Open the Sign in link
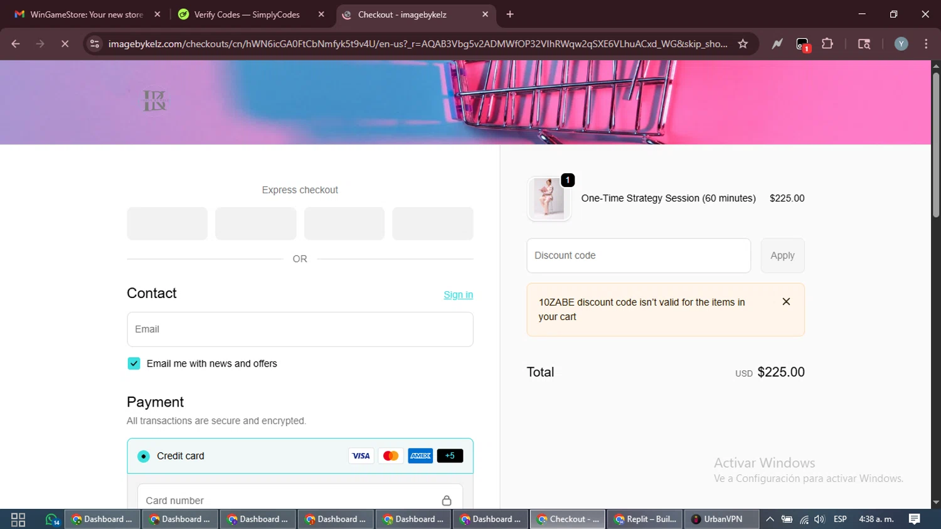 point(459,295)
